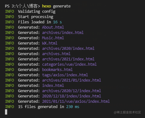Click 2020/12/18/index/index.html path

pos(71,96)
